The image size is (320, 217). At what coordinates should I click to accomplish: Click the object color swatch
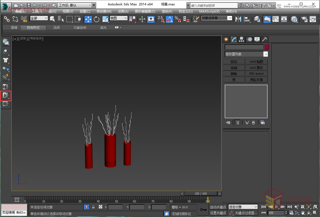(x=267, y=47)
